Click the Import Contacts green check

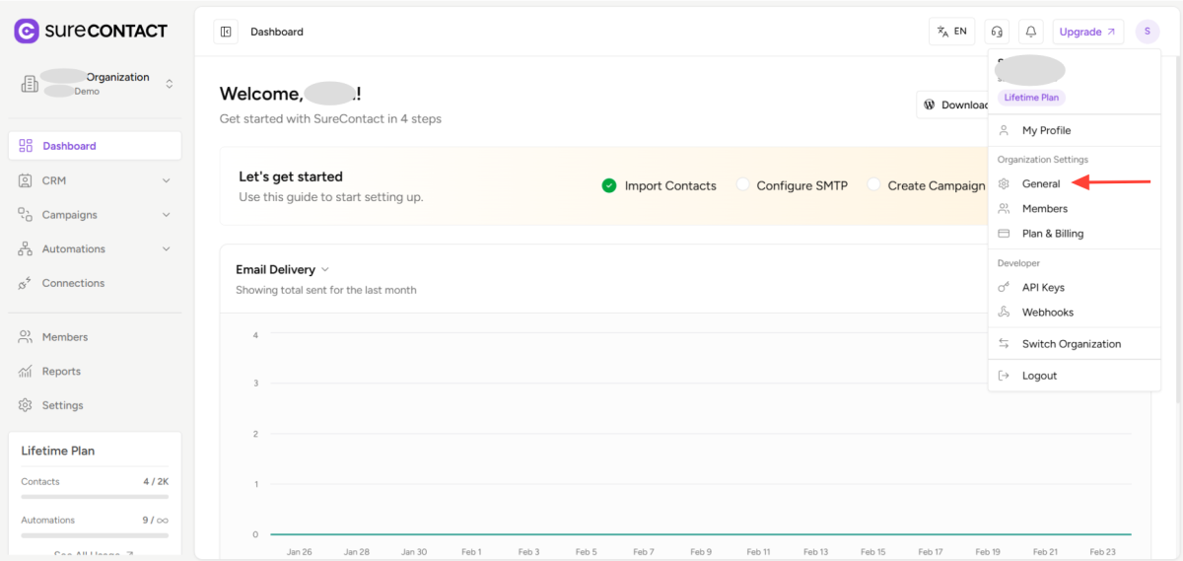click(609, 185)
